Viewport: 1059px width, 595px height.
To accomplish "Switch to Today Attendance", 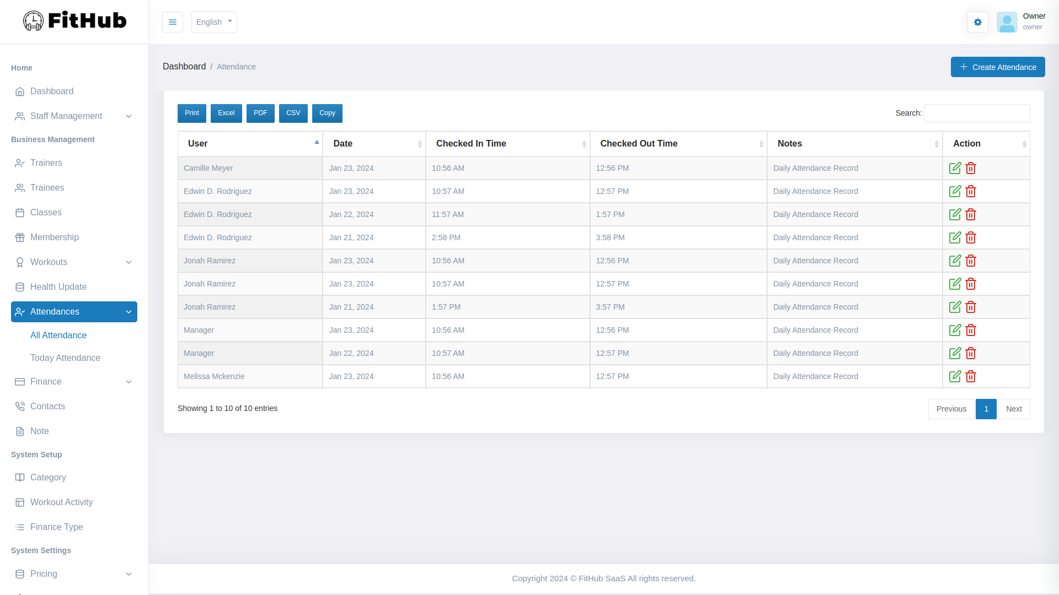I will pos(65,358).
